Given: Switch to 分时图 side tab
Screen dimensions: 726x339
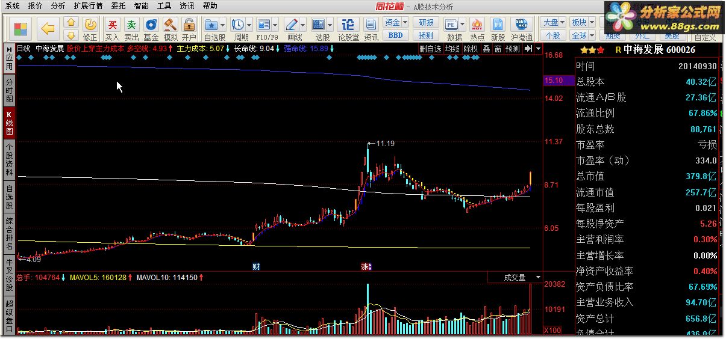Looking at the screenshot, I should (10, 90).
